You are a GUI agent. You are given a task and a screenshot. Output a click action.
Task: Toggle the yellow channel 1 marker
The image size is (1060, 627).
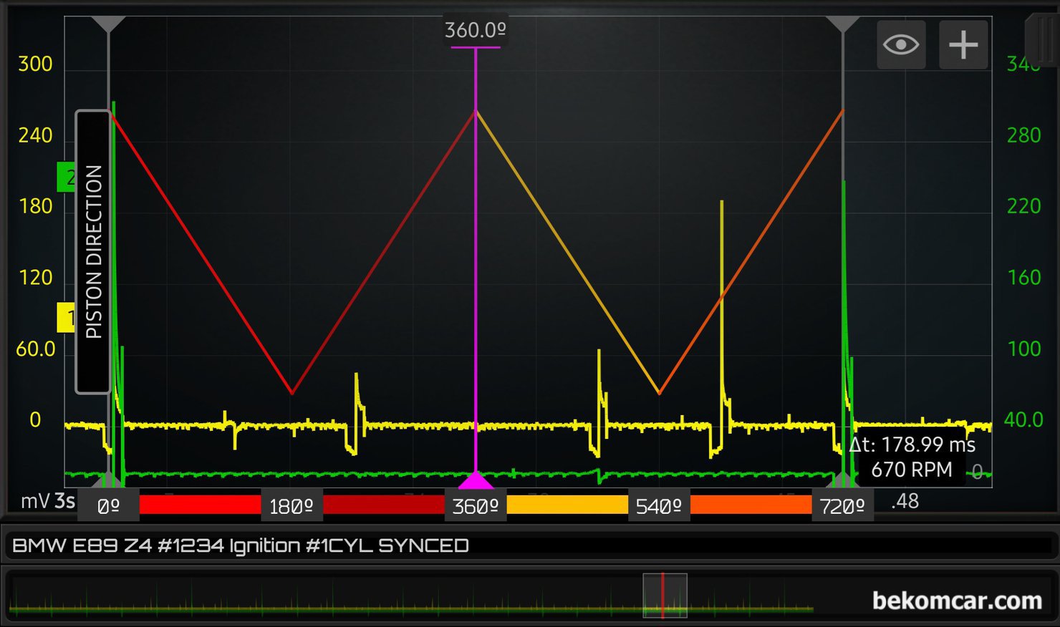[x=67, y=317]
